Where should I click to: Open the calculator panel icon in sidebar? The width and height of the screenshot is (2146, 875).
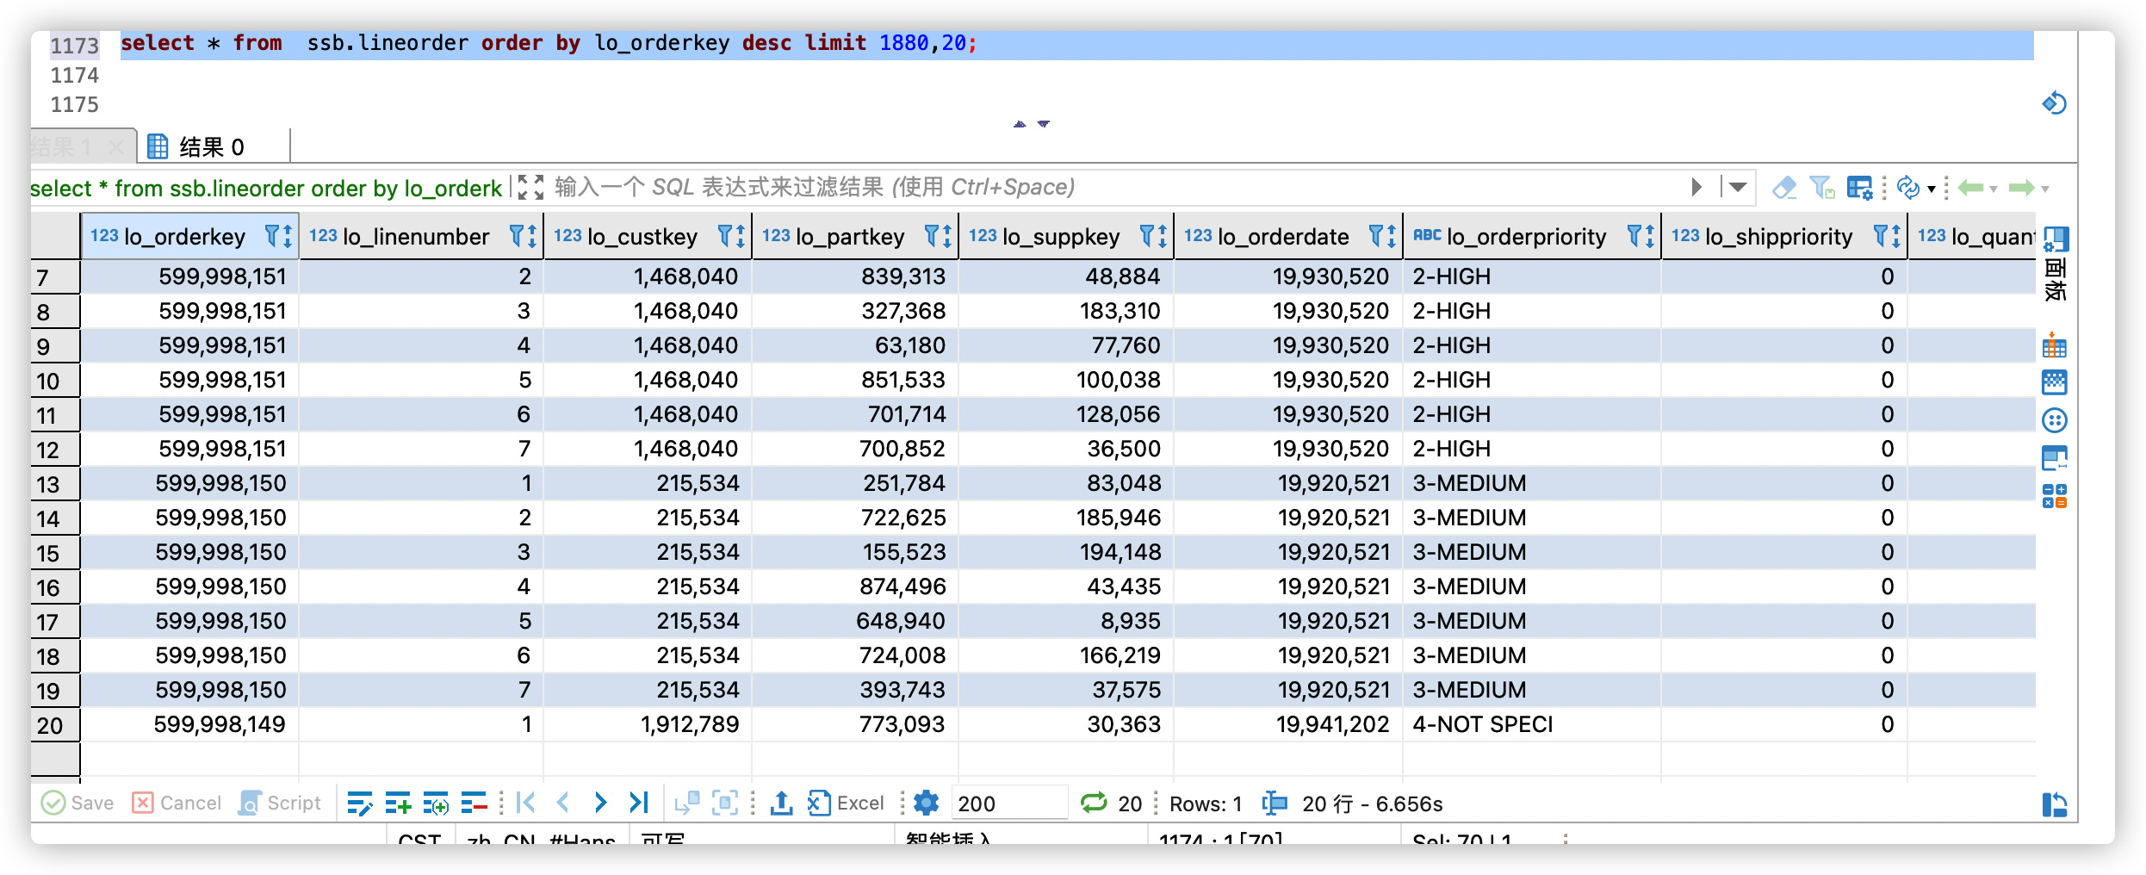coord(2054,496)
